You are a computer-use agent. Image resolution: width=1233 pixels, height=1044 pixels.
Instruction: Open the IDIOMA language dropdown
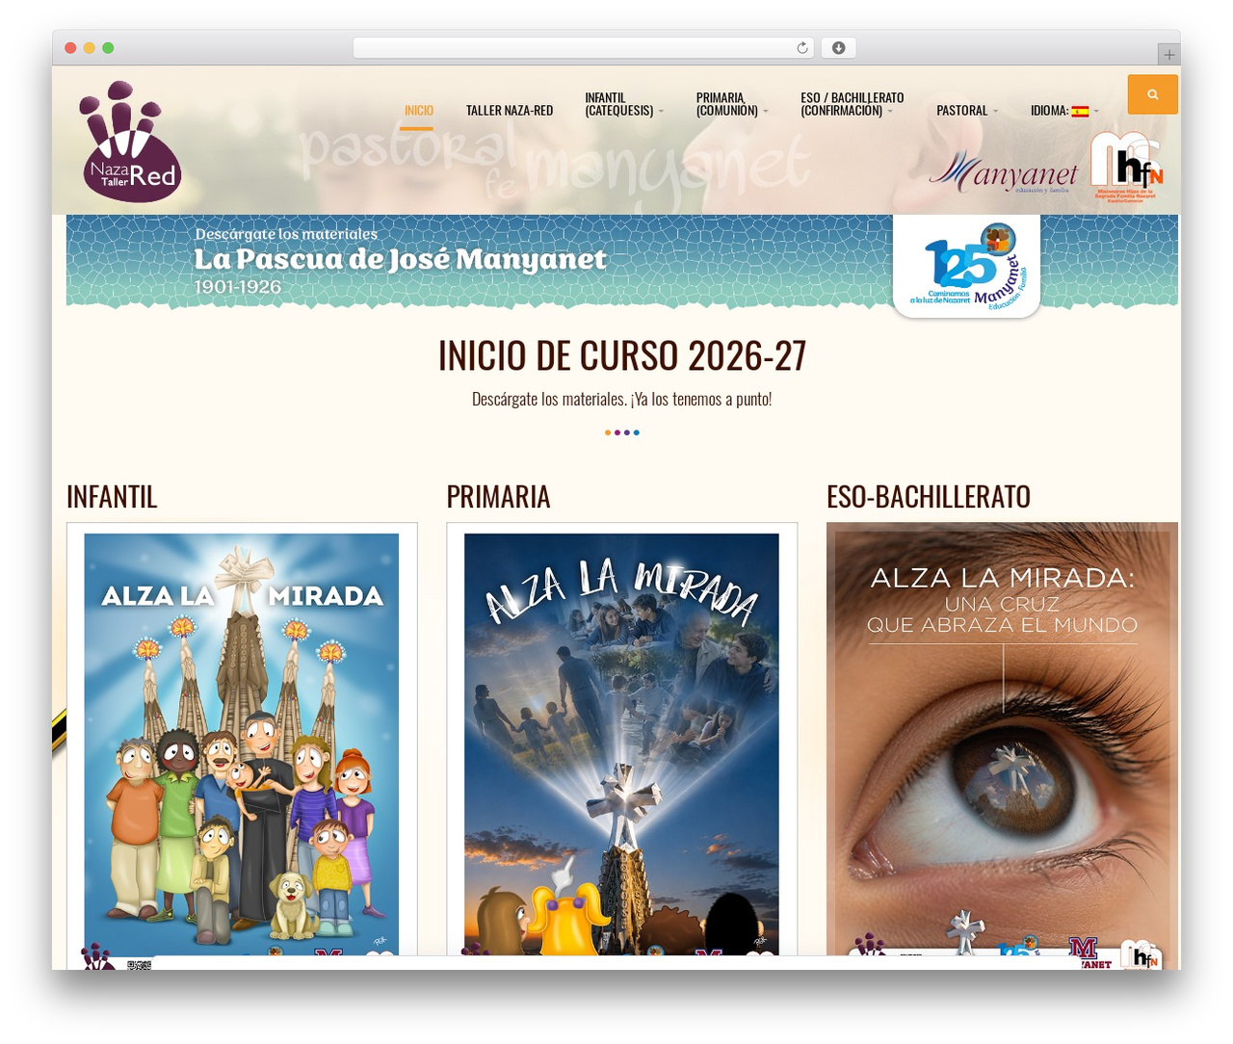point(1063,111)
